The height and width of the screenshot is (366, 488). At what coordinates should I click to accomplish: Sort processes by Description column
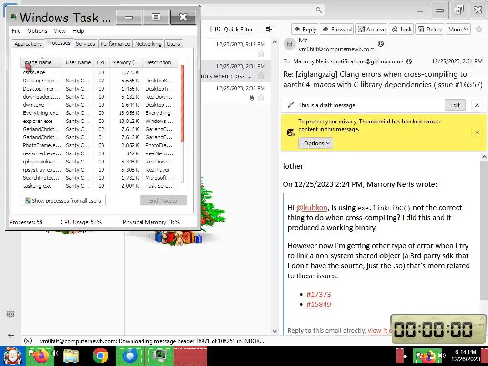160,62
